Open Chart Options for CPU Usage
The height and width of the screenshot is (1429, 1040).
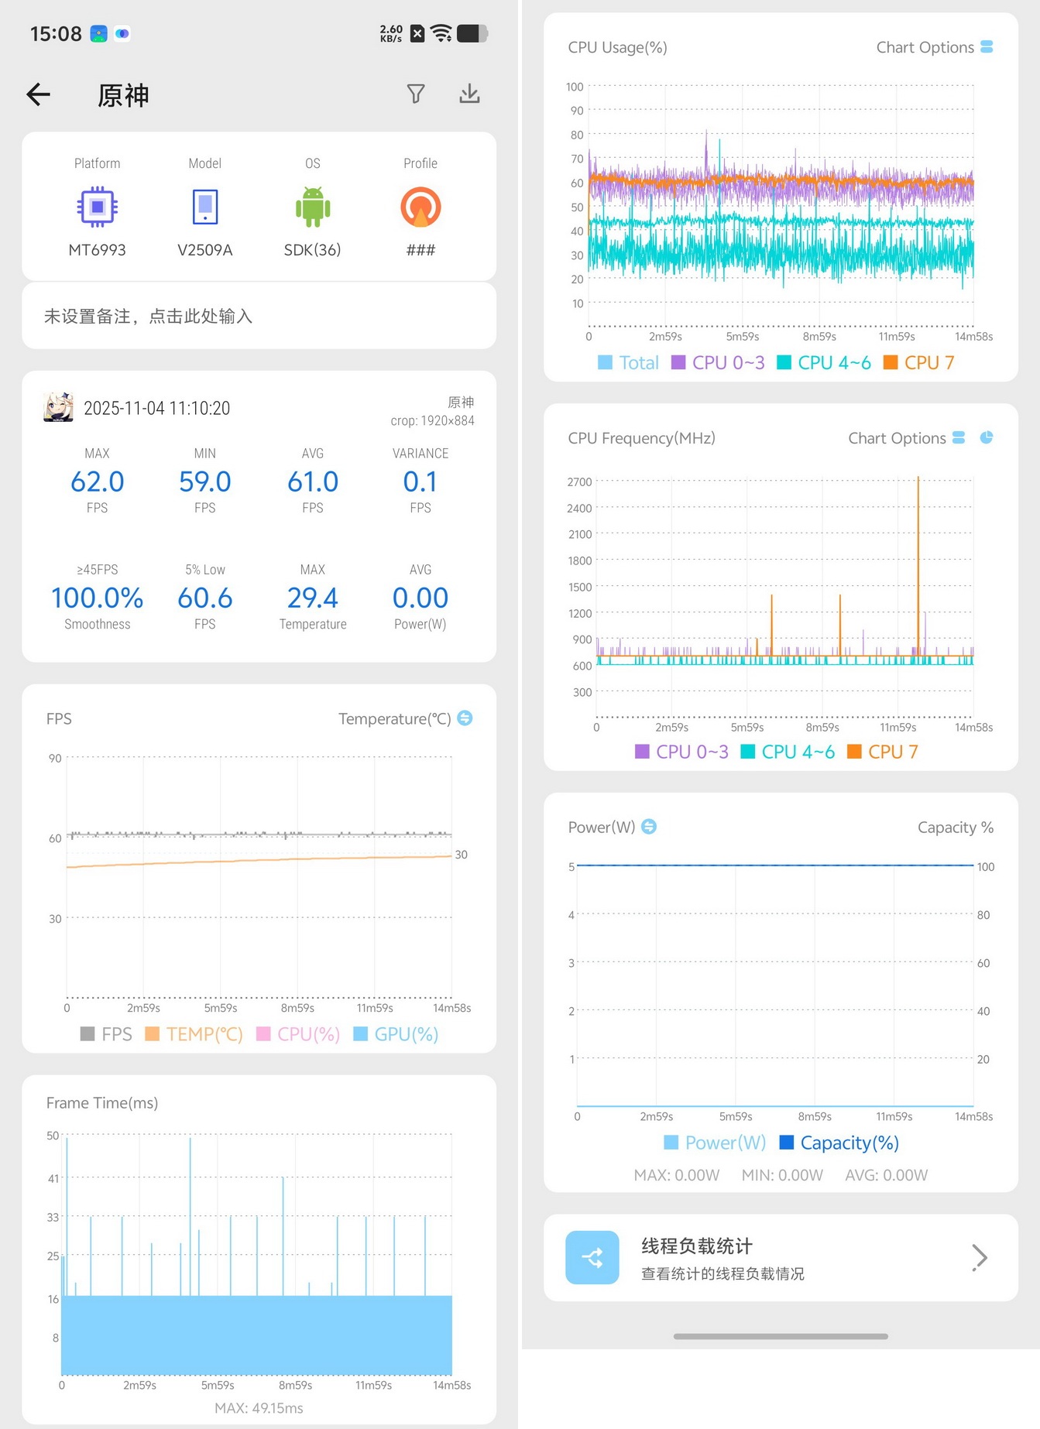[934, 47]
